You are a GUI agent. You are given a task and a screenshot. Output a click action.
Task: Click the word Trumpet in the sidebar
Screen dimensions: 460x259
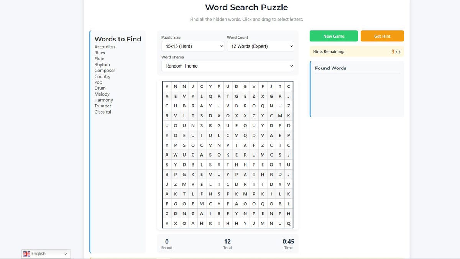coord(103,106)
